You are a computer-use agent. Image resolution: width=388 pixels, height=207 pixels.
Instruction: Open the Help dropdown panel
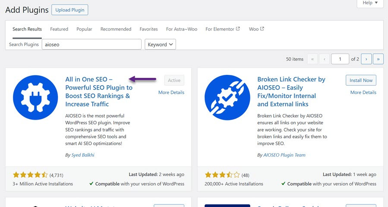370,3
